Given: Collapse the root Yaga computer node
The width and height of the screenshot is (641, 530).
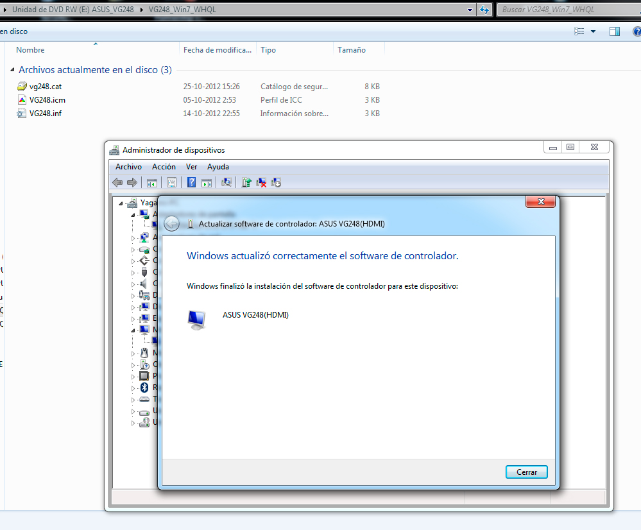Looking at the screenshot, I should click(x=121, y=203).
